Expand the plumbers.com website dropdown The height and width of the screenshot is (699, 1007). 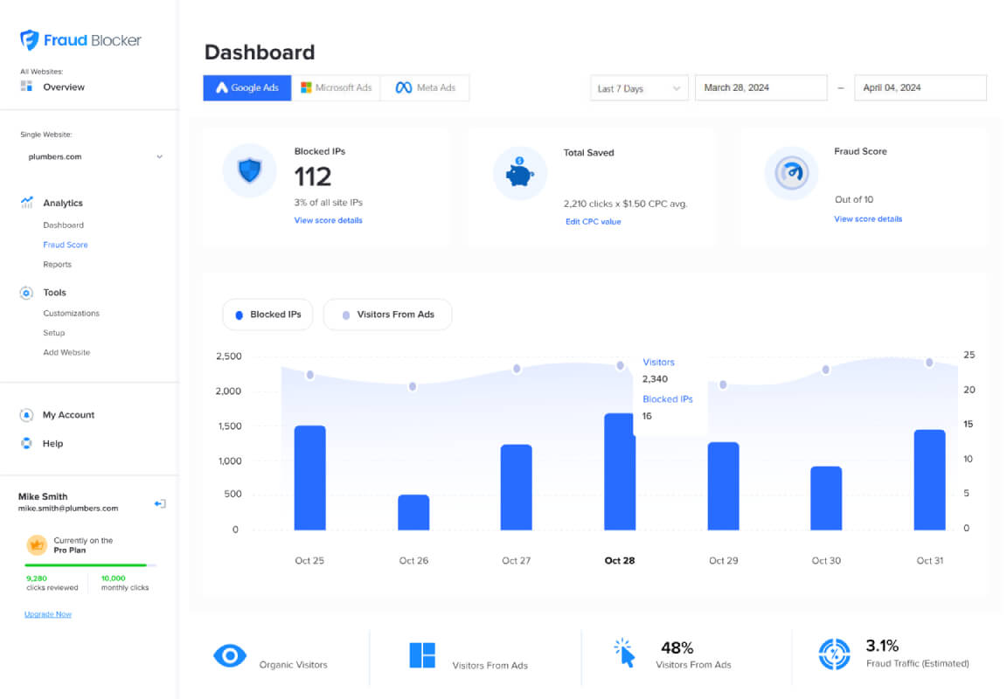(x=94, y=156)
